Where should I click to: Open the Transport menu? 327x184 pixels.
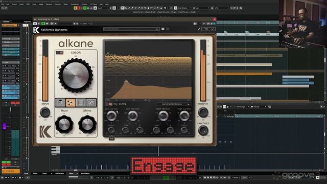tap(49, 4)
